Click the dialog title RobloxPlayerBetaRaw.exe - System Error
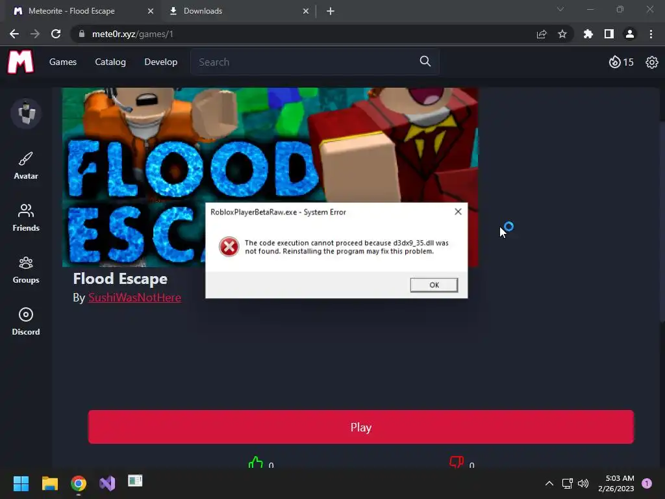 (278, 212)
